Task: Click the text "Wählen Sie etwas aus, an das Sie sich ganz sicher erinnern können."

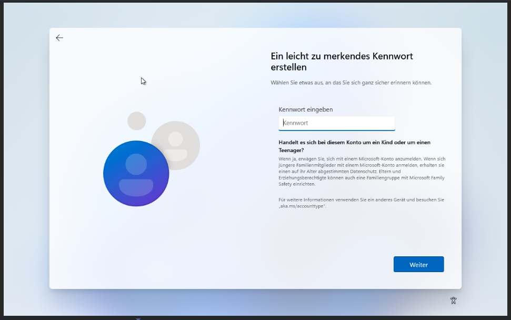Action: coord(351,83)
